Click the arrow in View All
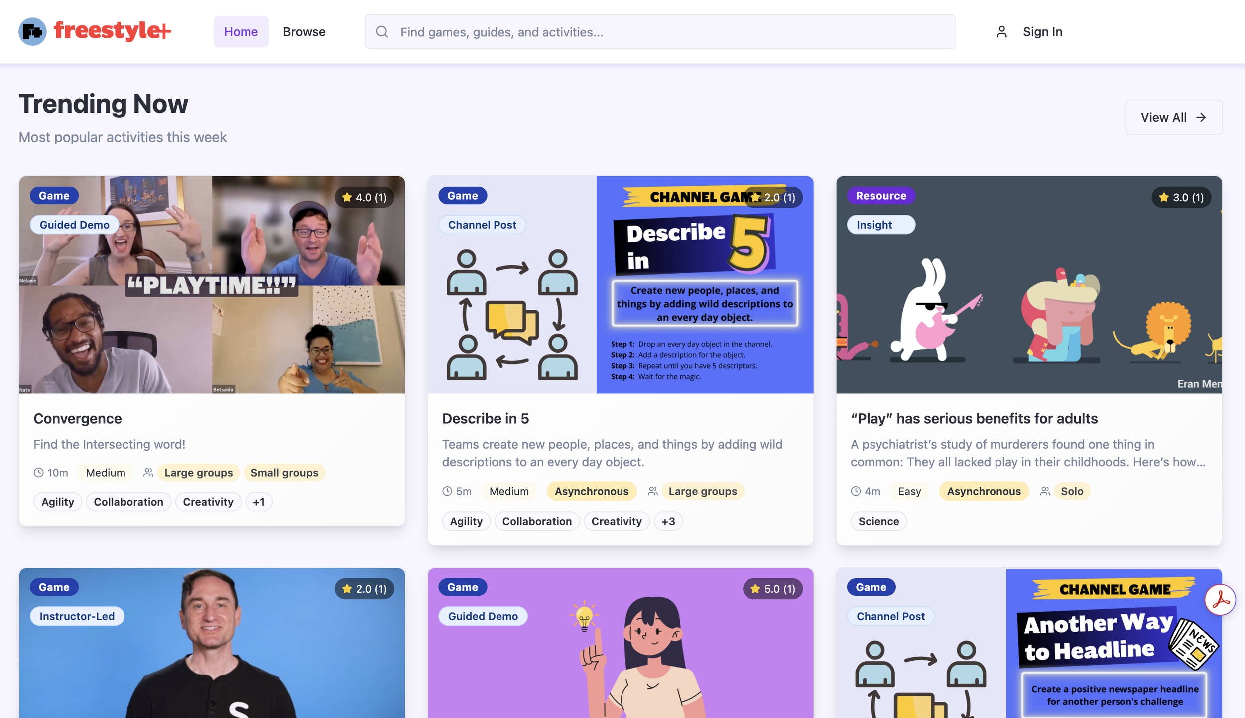Viewport: 1245px width, 718px height. point(1201,117)
